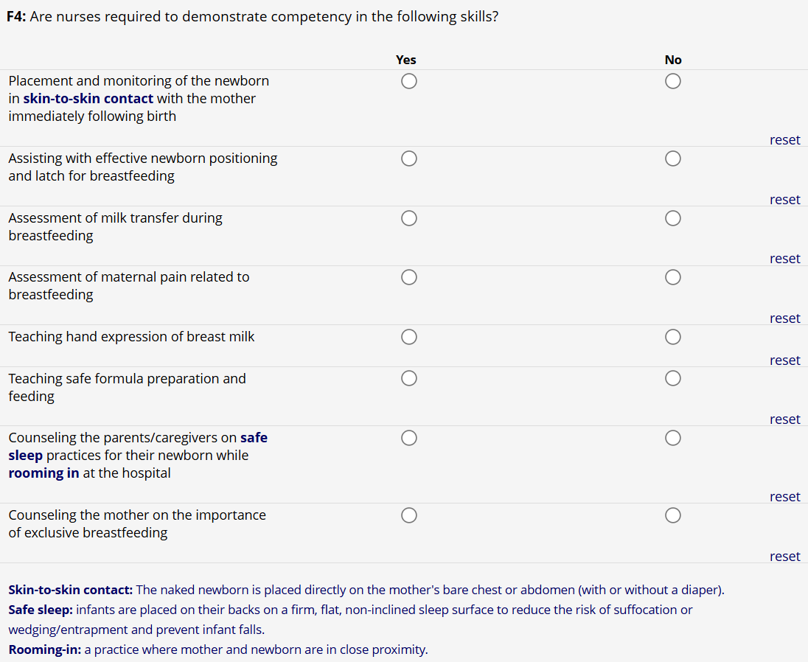Select No for exclusive breastfeeding counseling

pos(672,515)
